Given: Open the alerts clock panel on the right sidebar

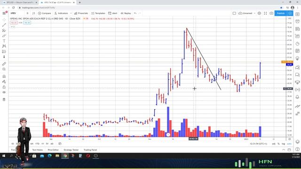Looking at the screenshot, I should click(x=297, y=21).
